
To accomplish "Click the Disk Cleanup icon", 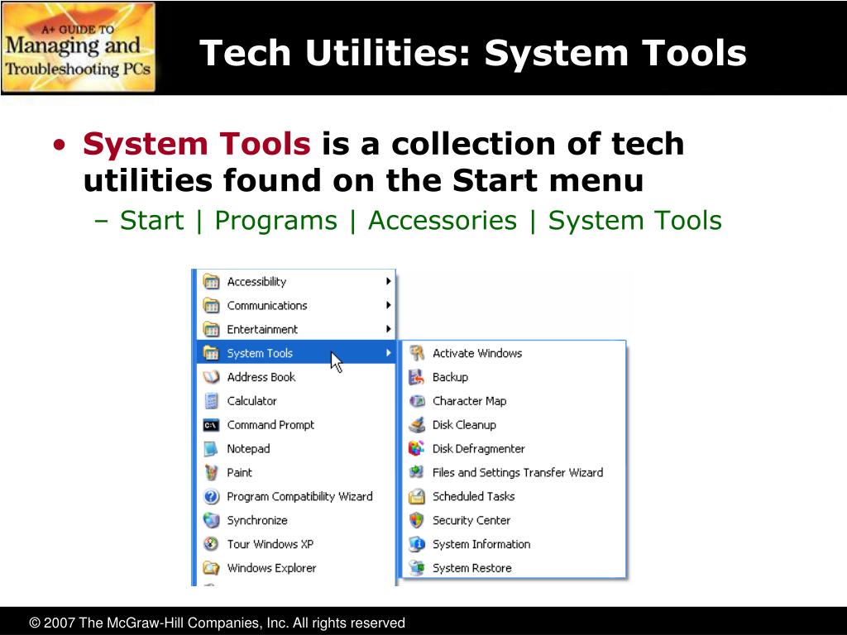I will point(417,425).
